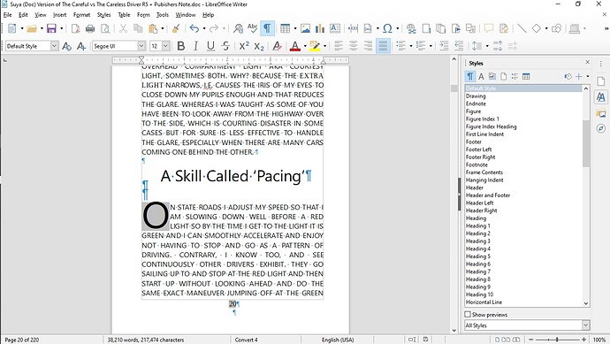610x344 pixels.
Task: Apply Subscript formatting
Action: click(259, 46)
